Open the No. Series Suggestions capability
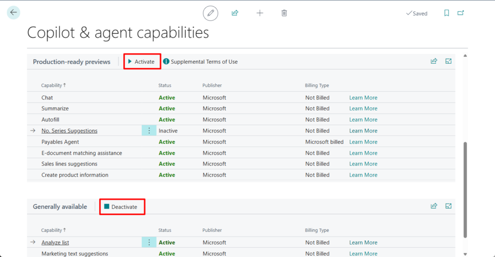The width and height of the screenshot is (495, 257). click(x=69, y=131)
